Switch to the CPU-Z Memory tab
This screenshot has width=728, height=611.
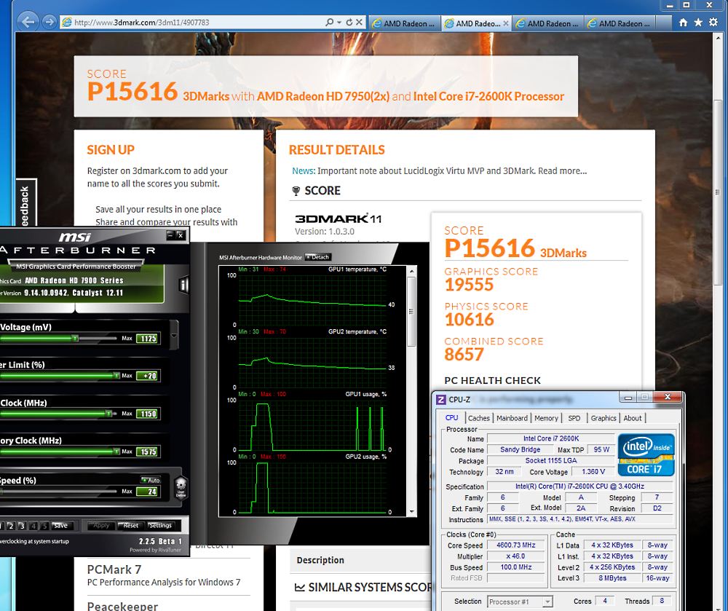coord(547,418)
